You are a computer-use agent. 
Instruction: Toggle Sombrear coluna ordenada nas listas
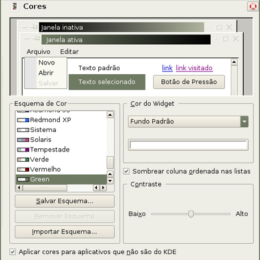click(126, 172)
